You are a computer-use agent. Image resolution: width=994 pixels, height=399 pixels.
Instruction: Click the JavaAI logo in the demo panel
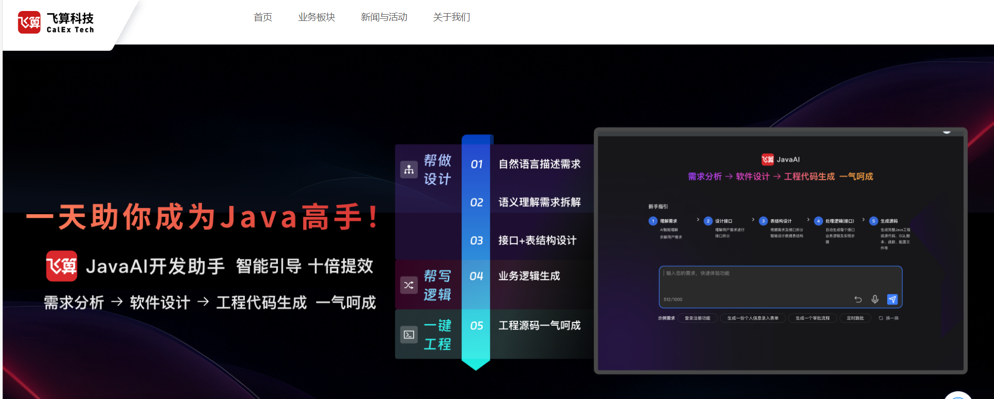[x=768, y=160]
